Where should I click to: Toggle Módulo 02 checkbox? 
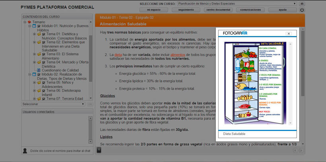(39, 75)
